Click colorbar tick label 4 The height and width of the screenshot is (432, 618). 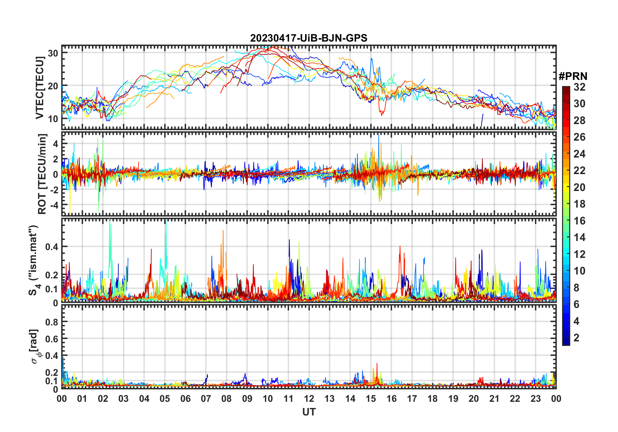point(576,321)
